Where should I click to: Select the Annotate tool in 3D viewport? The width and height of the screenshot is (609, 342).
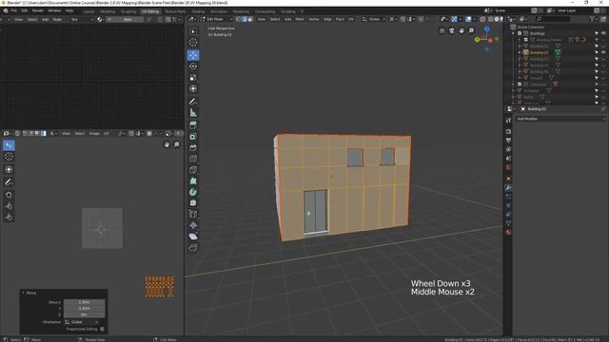193,102
